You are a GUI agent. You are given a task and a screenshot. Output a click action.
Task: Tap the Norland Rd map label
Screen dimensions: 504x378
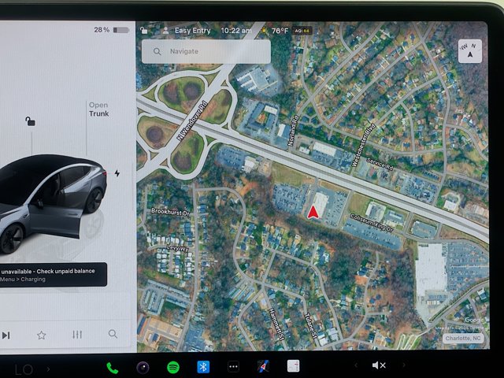[x=293, y=131]
